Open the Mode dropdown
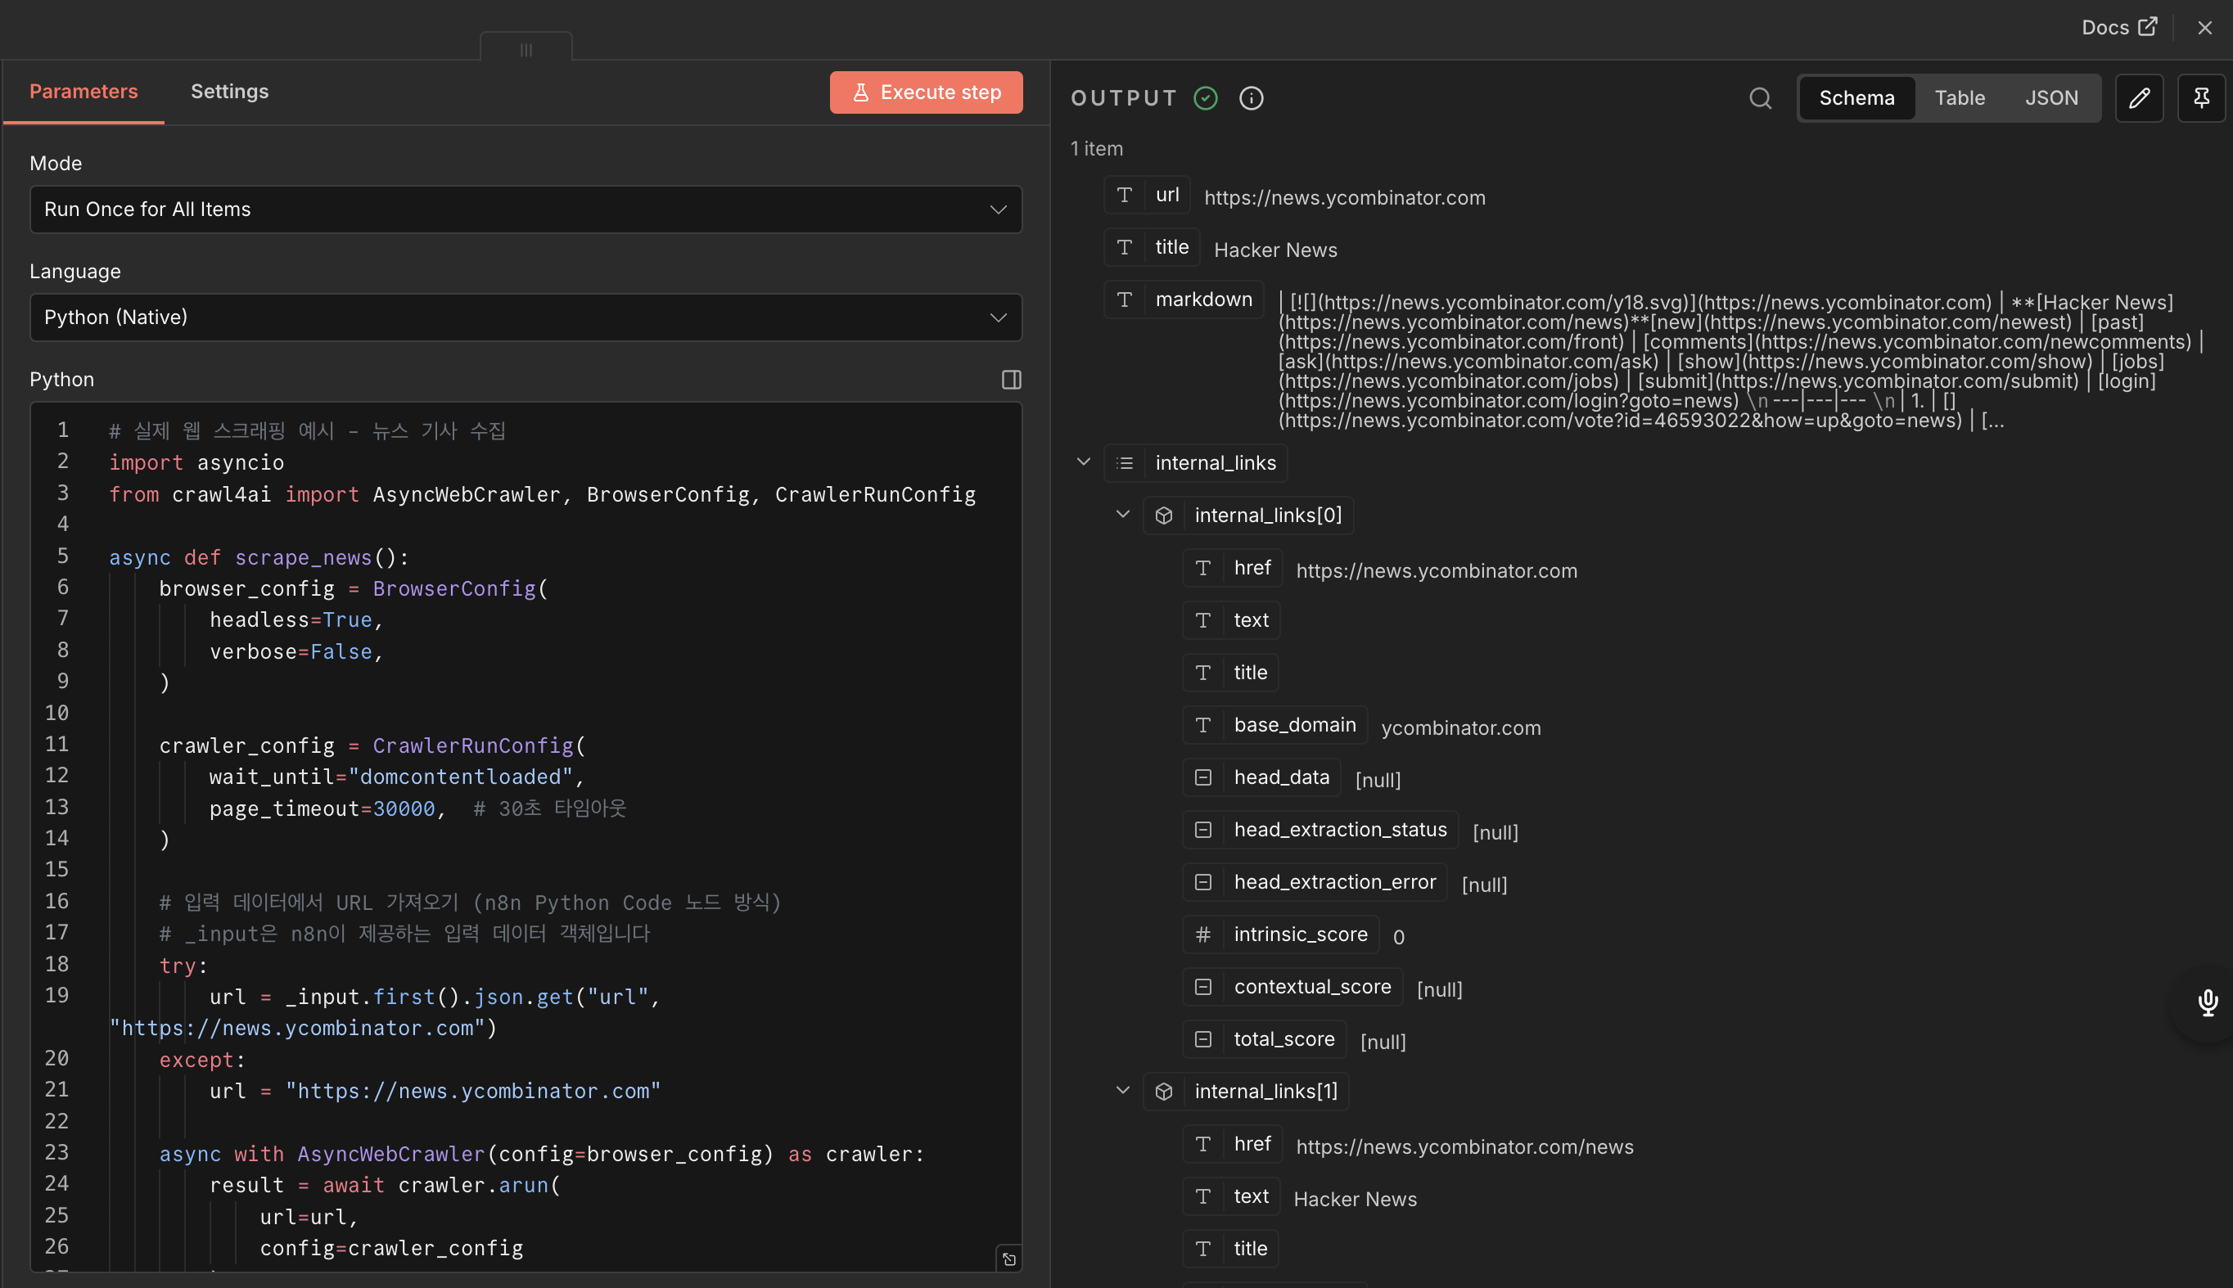This screenshot has height=1288, width=2233. (526, 209)
